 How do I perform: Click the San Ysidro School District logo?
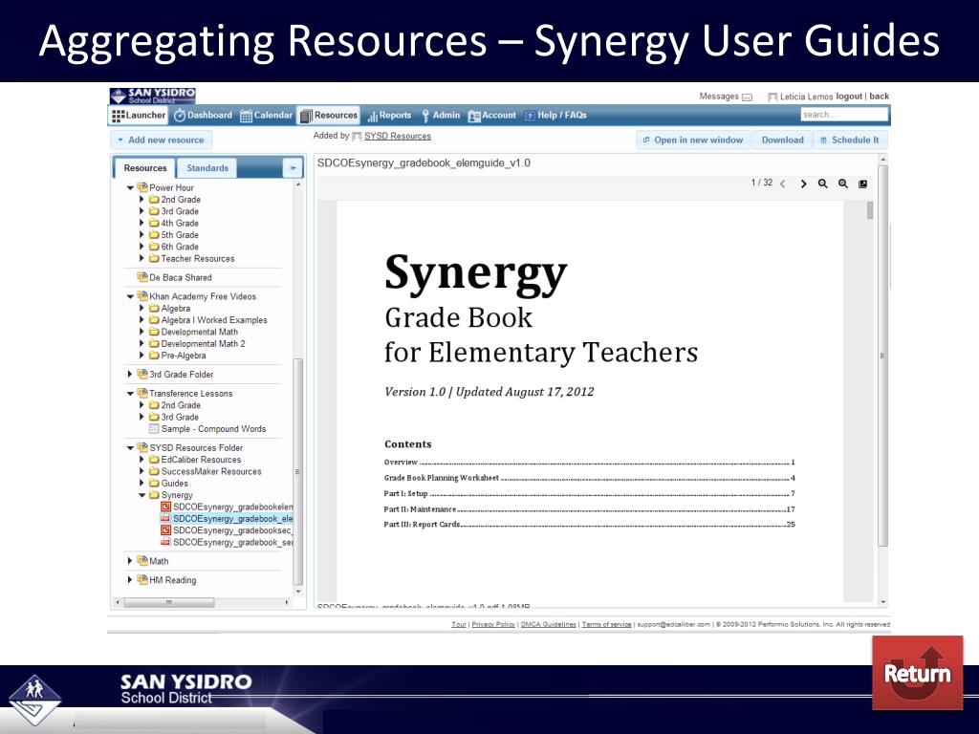(x=152, y=96)
